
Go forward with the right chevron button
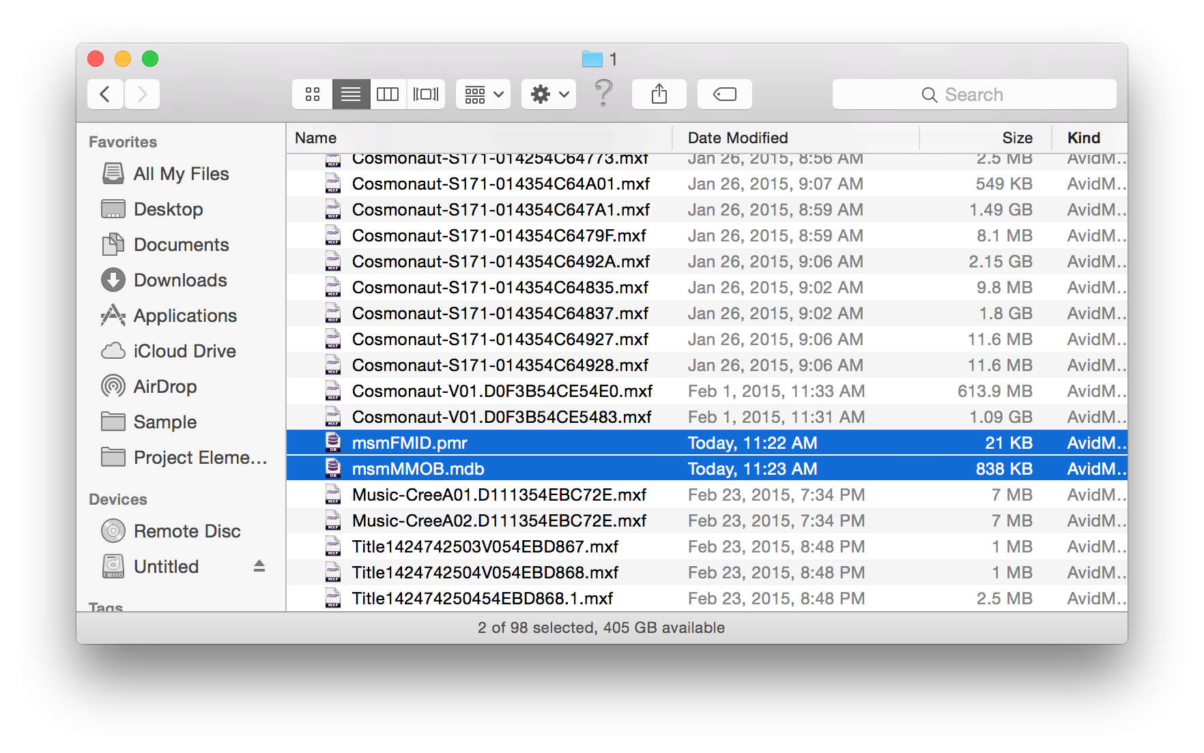click(142, 94)
